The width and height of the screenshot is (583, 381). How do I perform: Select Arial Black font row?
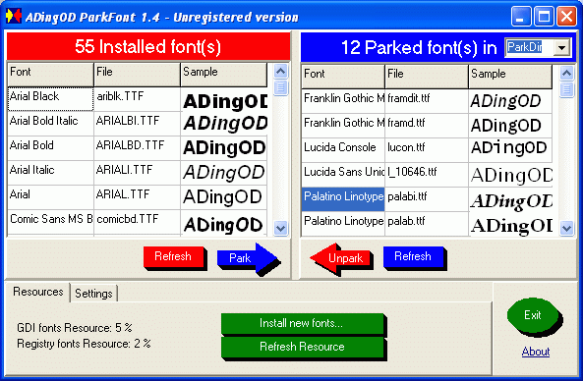(x=50, y=99)
